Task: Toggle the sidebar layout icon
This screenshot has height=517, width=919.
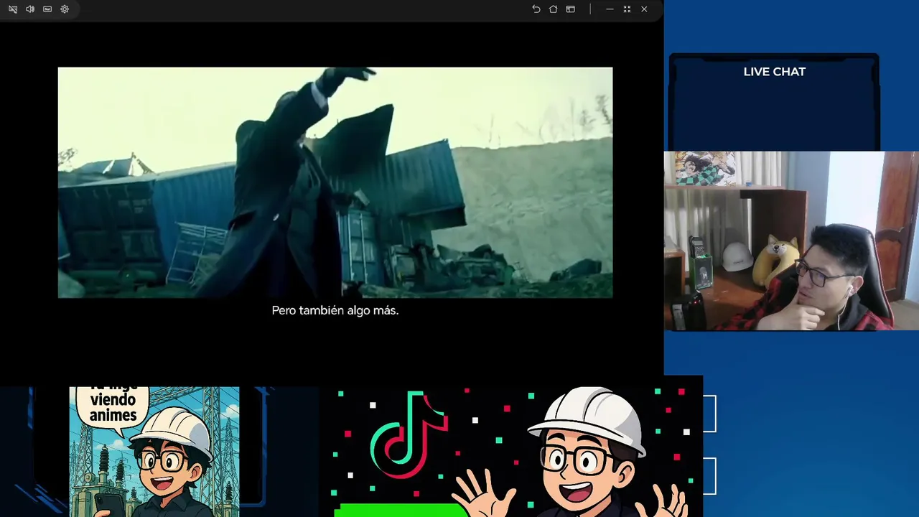Action: tap(571, 9)
